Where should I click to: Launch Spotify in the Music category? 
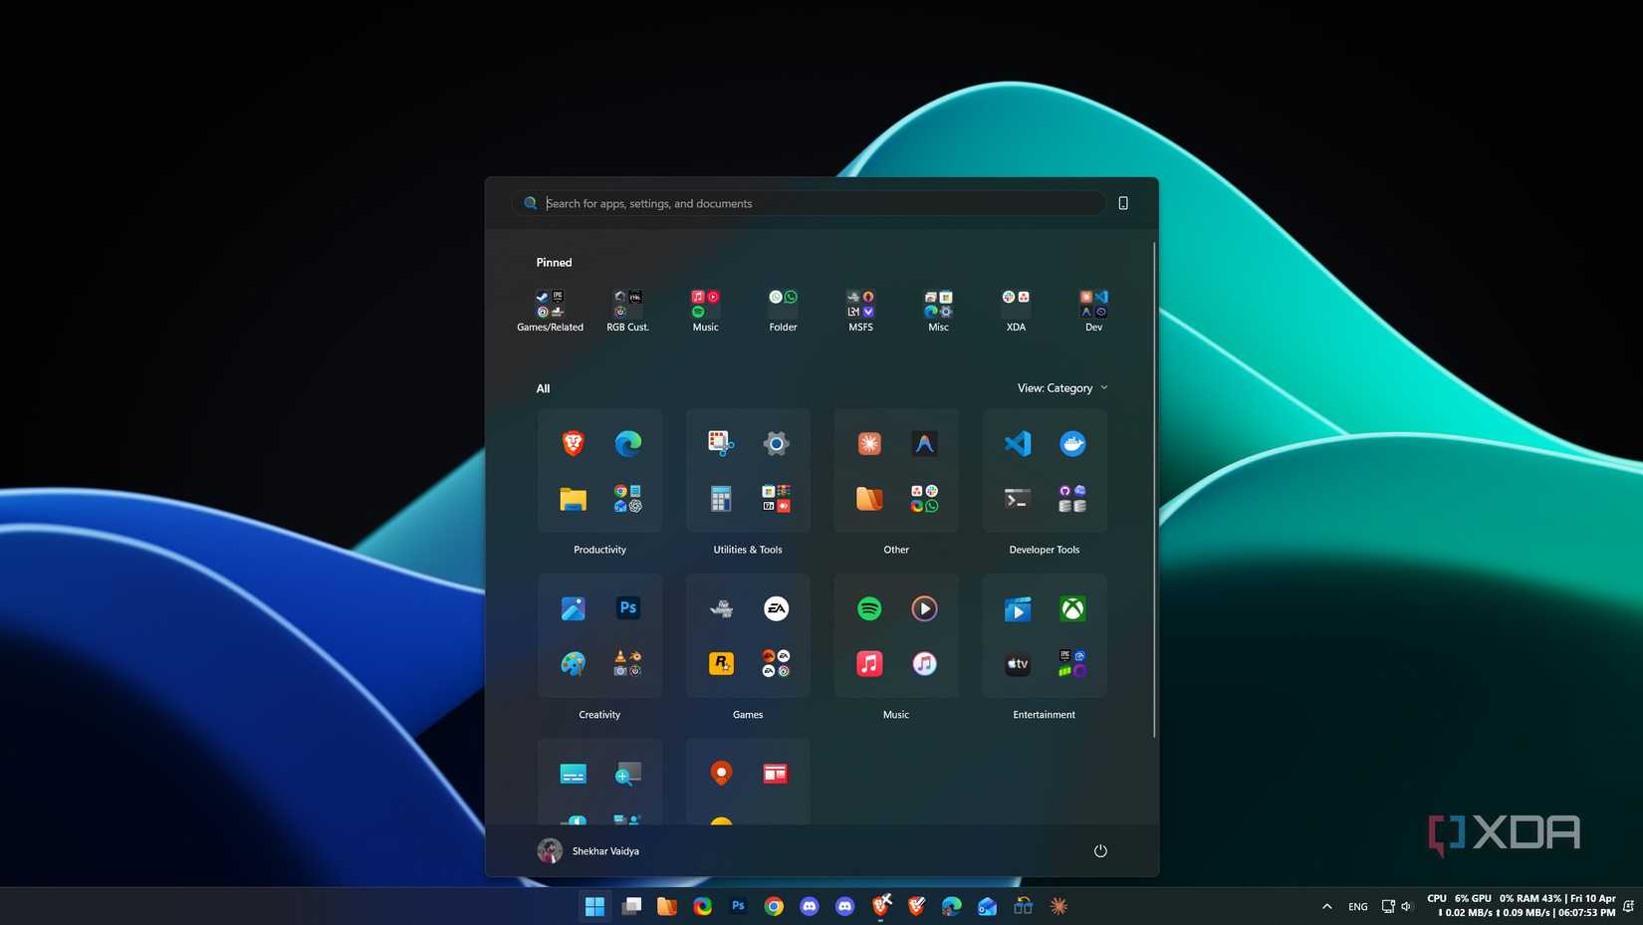(x=869, y=607)
